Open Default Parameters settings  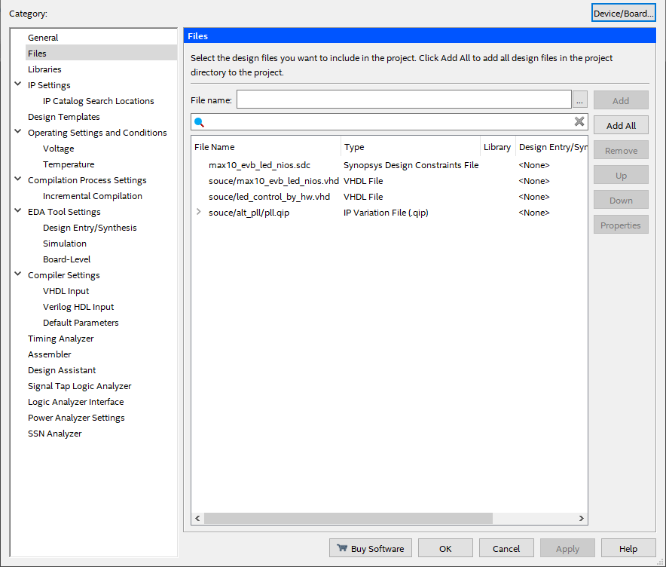click(x=81, y=323)
